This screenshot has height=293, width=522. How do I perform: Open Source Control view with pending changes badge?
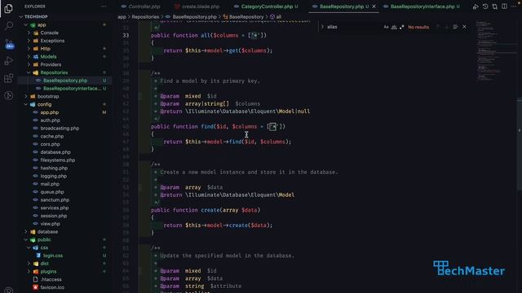coord(9,44)
